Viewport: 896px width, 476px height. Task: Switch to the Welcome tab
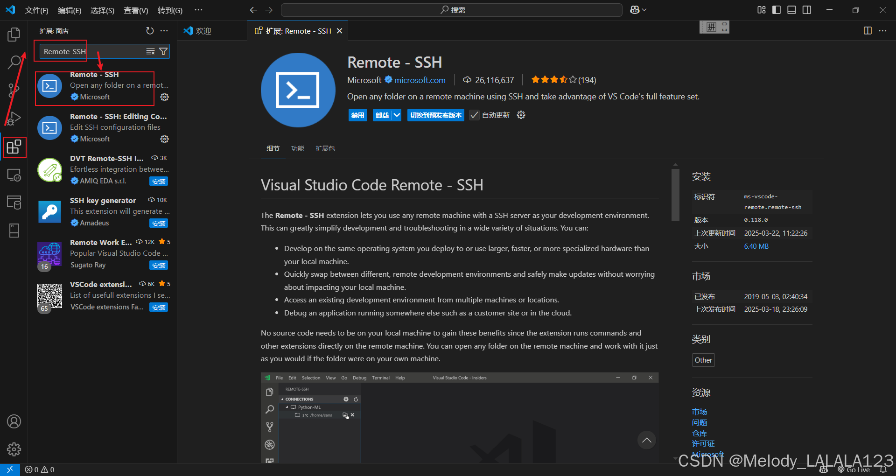coord(212,31)
